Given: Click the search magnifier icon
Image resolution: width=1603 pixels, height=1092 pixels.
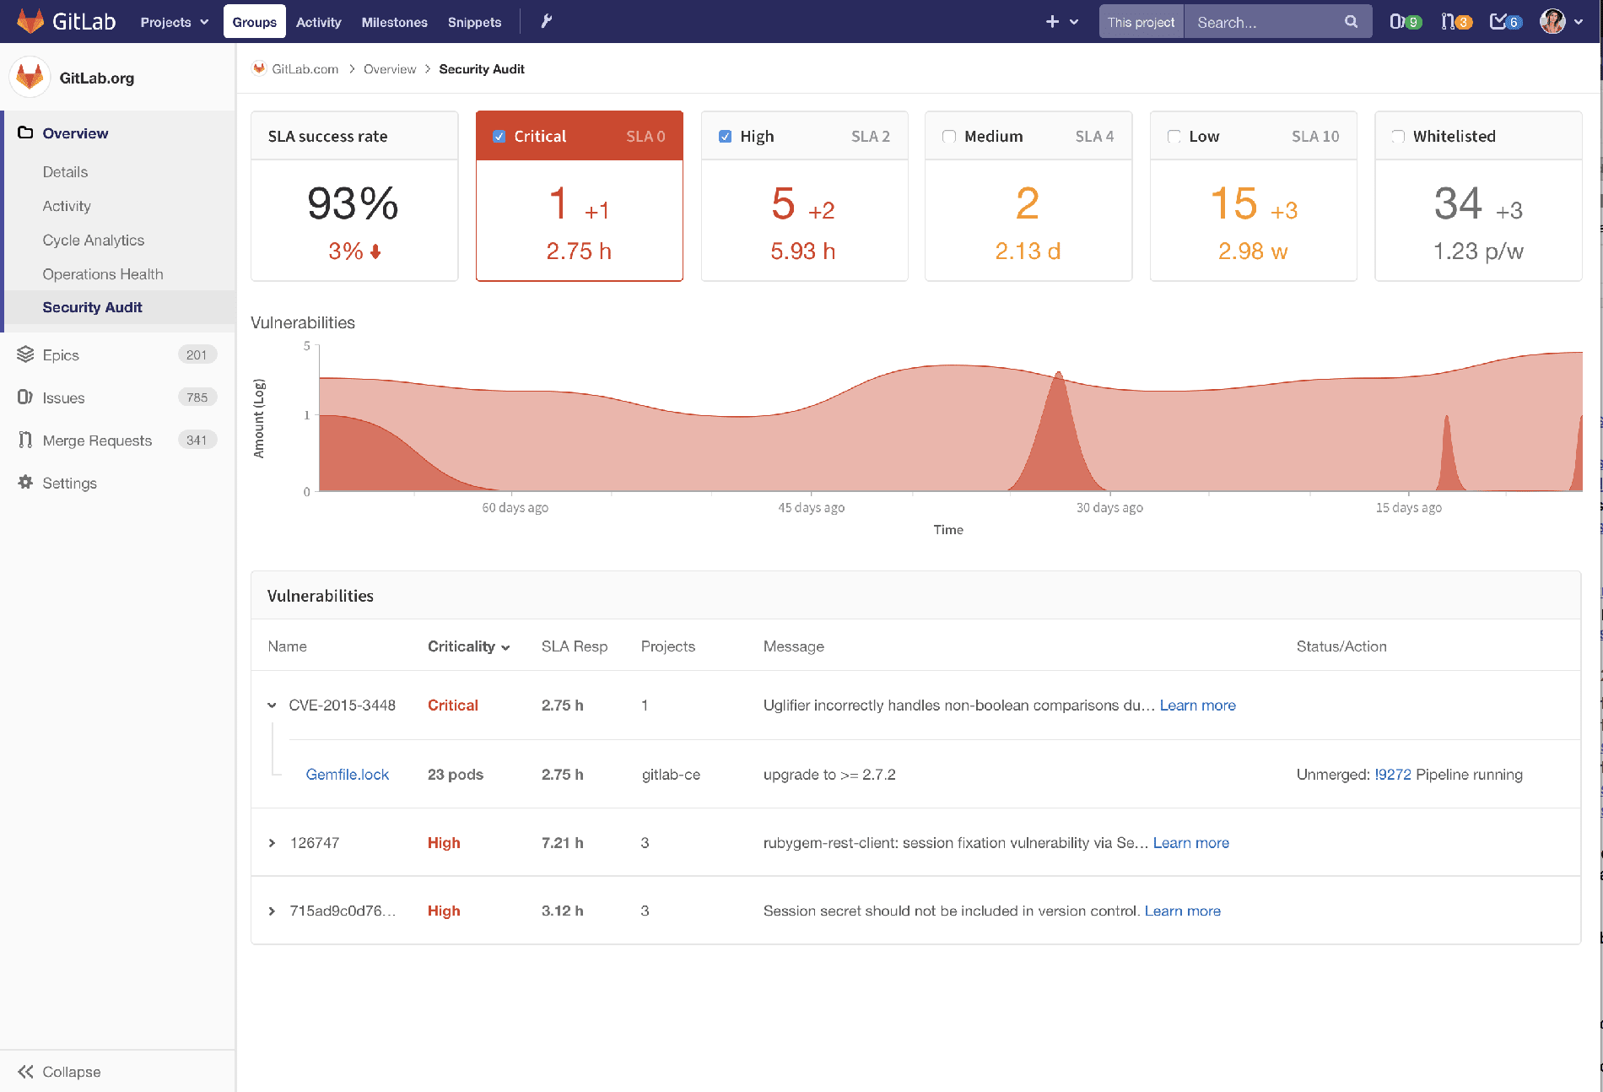Looking at the screenshot, I should (x=1351, y=22).
